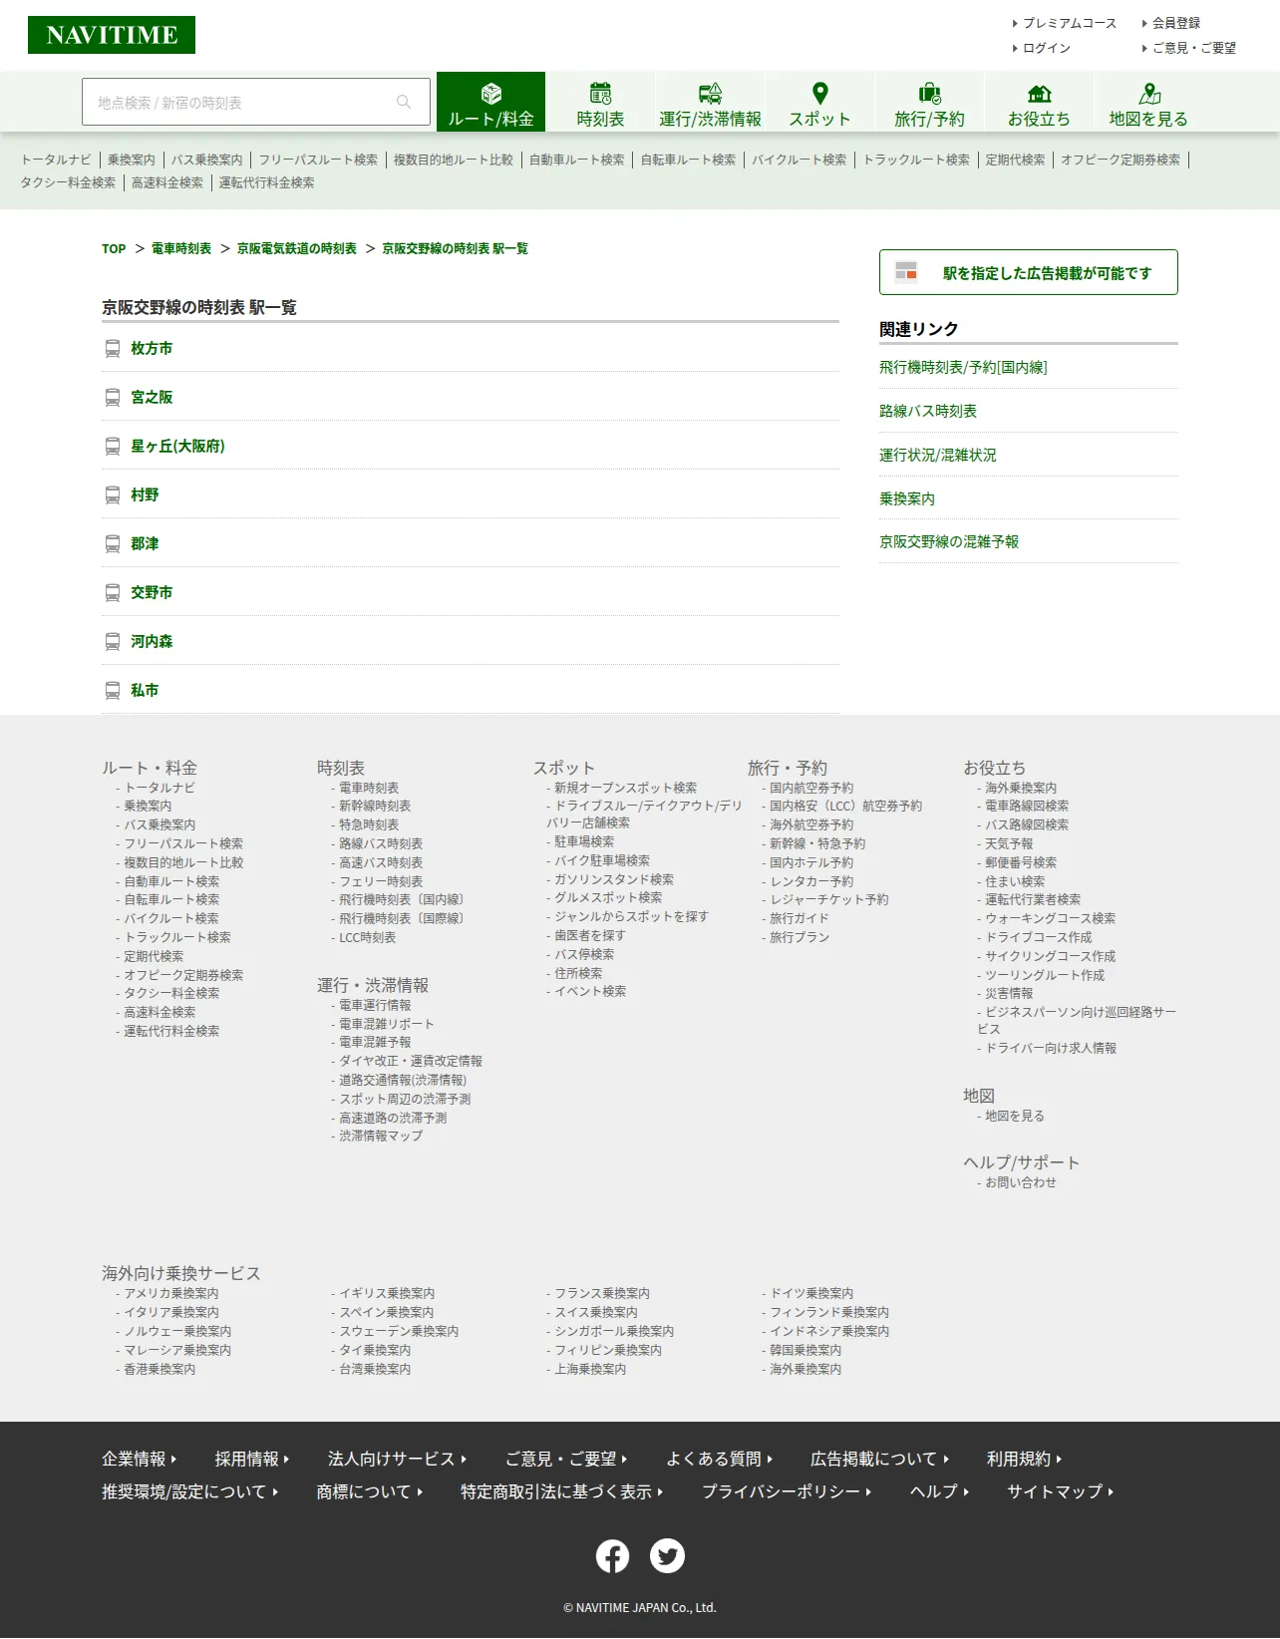Click the お役立ち house icon

click(x=1039, y=94)
